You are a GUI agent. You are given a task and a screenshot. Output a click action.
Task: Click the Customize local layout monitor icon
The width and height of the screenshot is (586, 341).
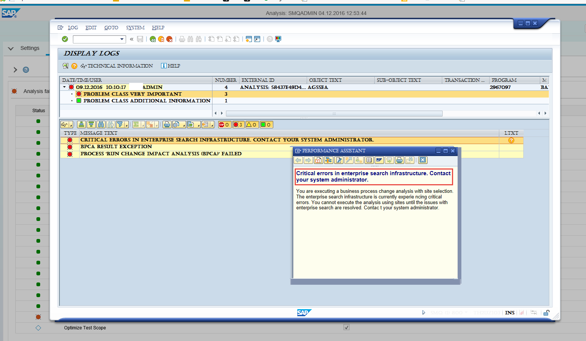278,39
